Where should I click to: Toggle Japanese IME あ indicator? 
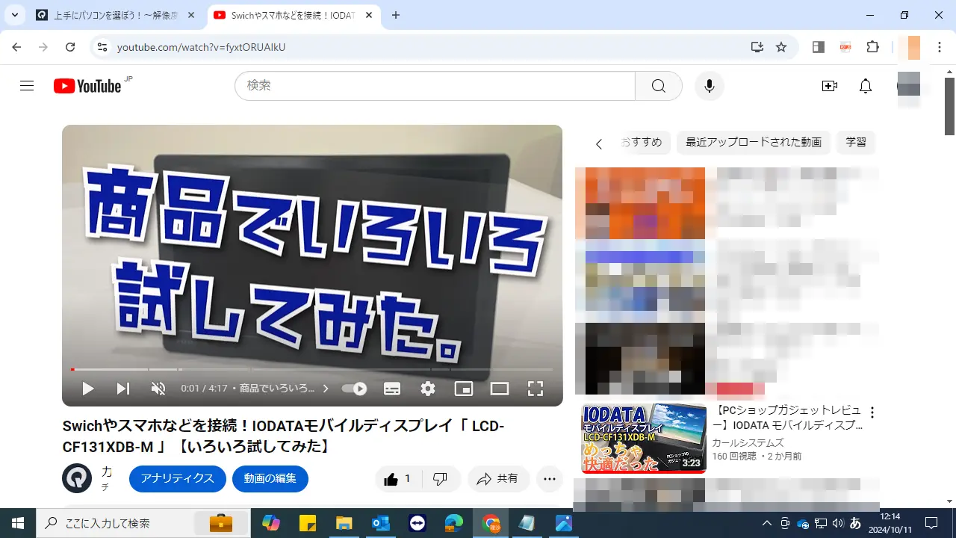(x=856, y=523)
